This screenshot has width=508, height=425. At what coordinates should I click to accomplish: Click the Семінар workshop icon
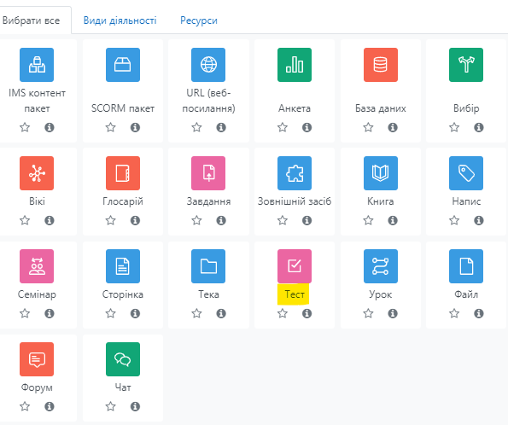tap(37, 266)
